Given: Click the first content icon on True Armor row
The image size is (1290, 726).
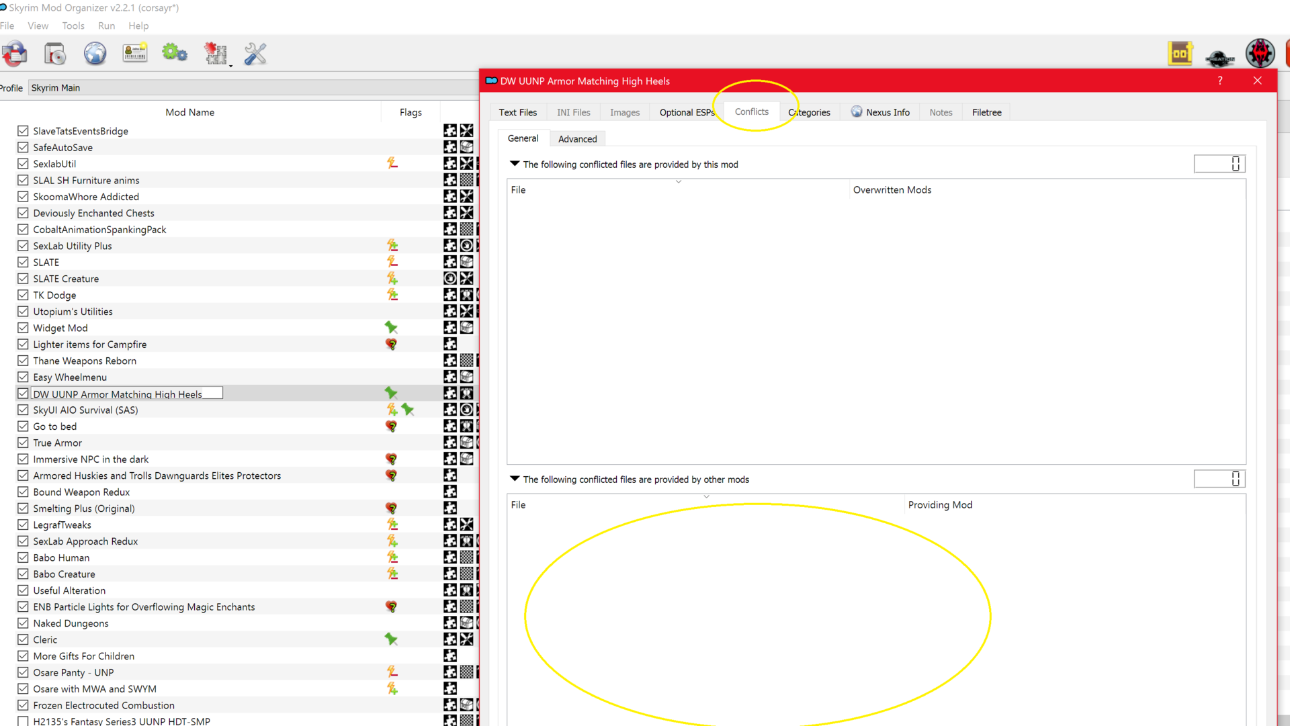Looking at the screenshot, I should pos(450,443).
